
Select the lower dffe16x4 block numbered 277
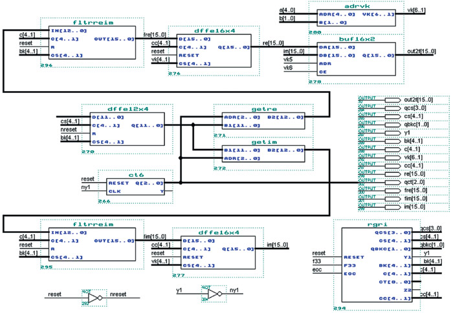coord(218,252)
